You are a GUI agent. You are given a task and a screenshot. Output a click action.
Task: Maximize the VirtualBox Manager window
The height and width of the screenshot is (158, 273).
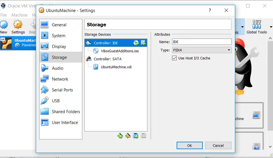(248, 6)
